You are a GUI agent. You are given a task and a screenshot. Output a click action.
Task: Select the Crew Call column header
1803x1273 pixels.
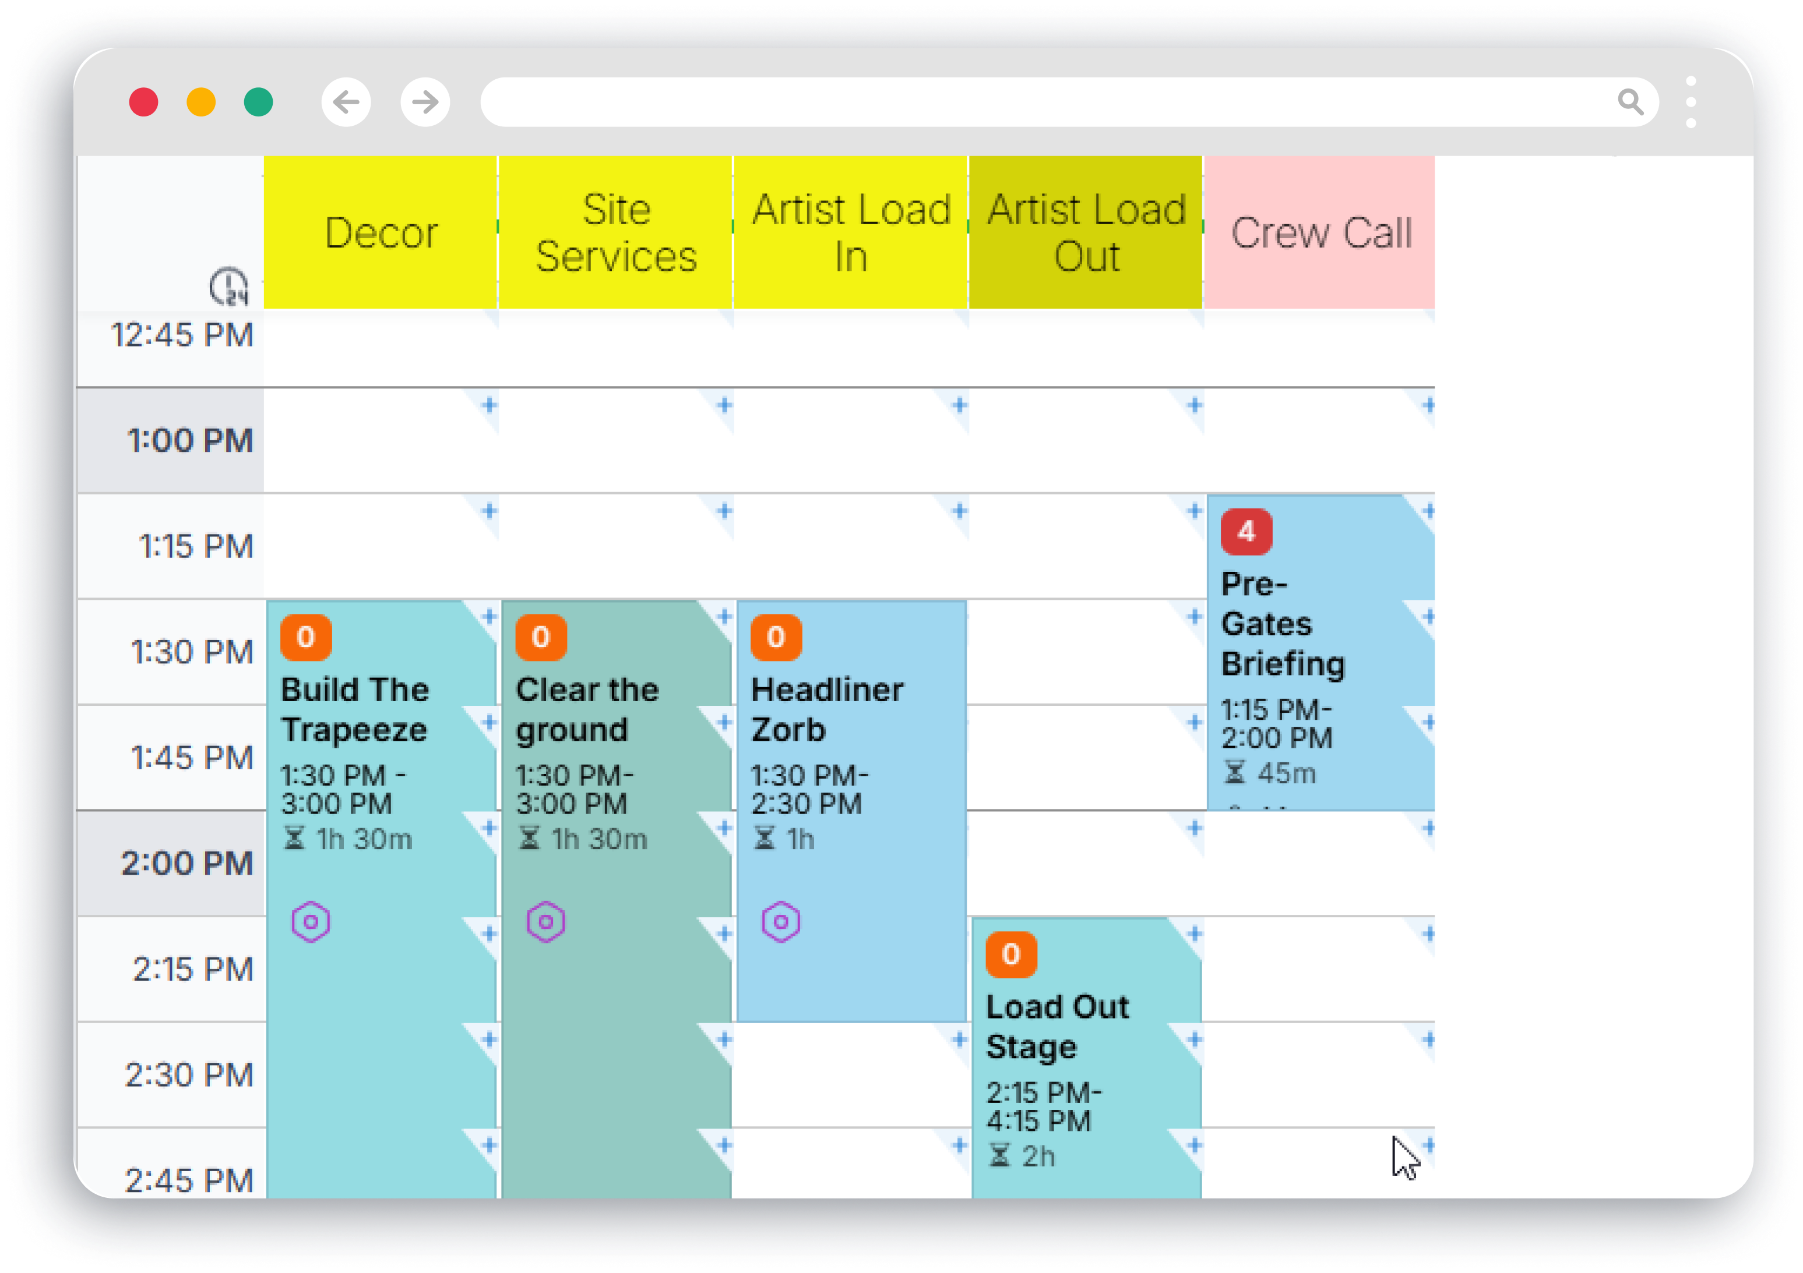pos(1321,233)
